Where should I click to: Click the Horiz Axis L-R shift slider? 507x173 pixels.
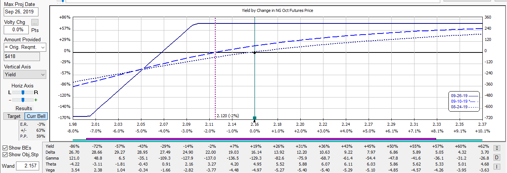23,92
